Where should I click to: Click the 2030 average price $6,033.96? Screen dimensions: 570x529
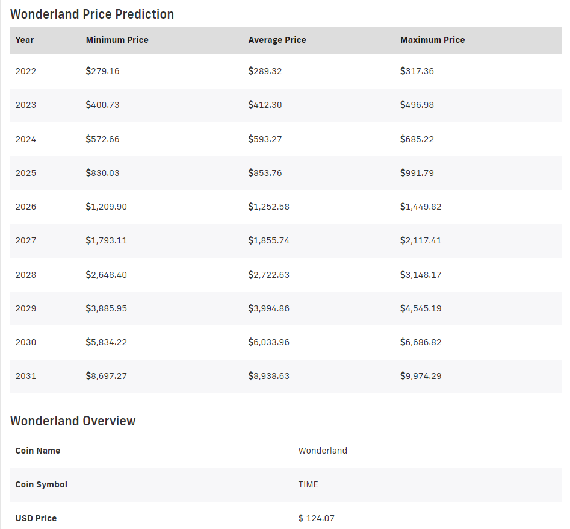click(268, 342)
